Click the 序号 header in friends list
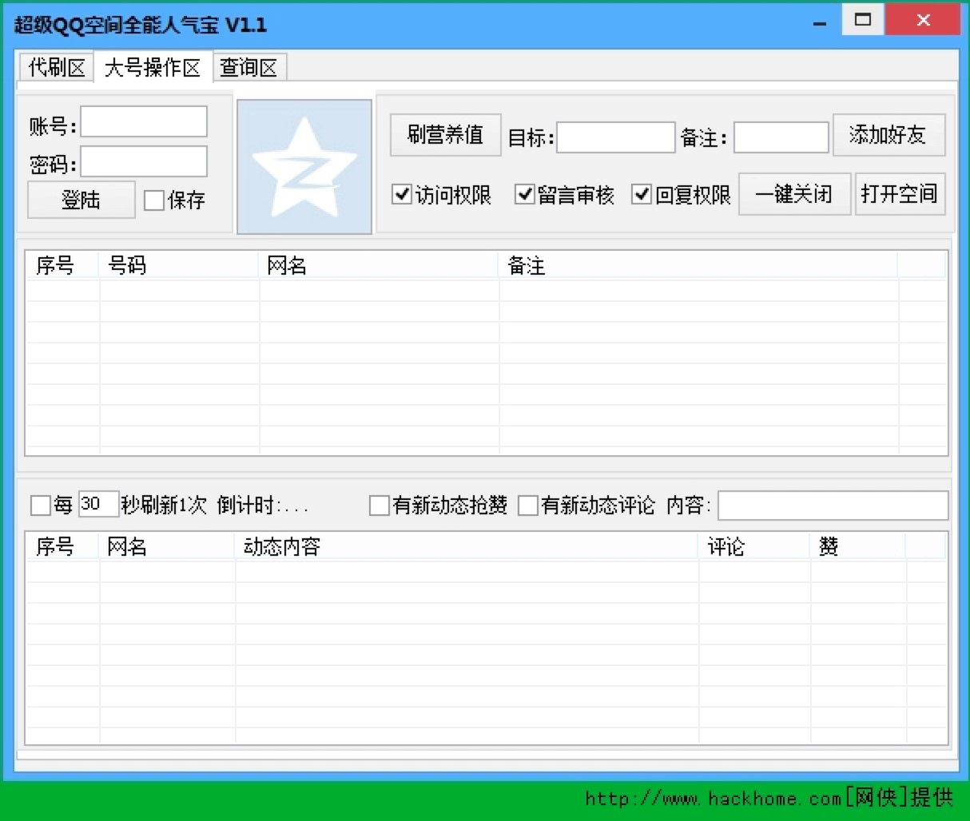The width and height of the screenshot is (970, 821). [63, 265]
